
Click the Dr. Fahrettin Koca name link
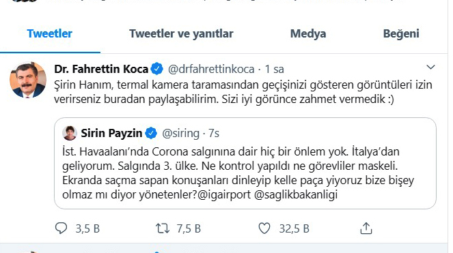coord(101,69)
